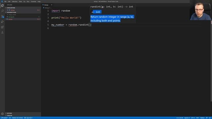Click the Ln, Col cursor position indicator
This screenshot has width=212, height=119.
tap(180, 118)
